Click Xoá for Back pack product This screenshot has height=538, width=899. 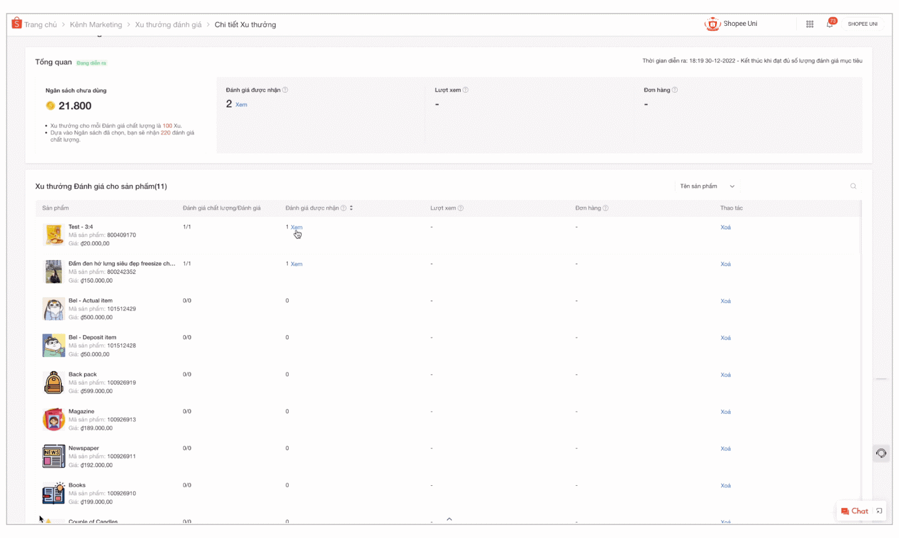[x=725, y=375]
